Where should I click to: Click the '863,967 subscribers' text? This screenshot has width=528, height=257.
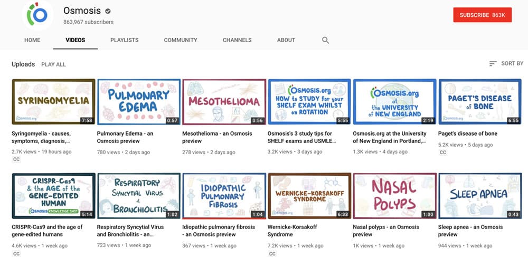pos(89,22)
